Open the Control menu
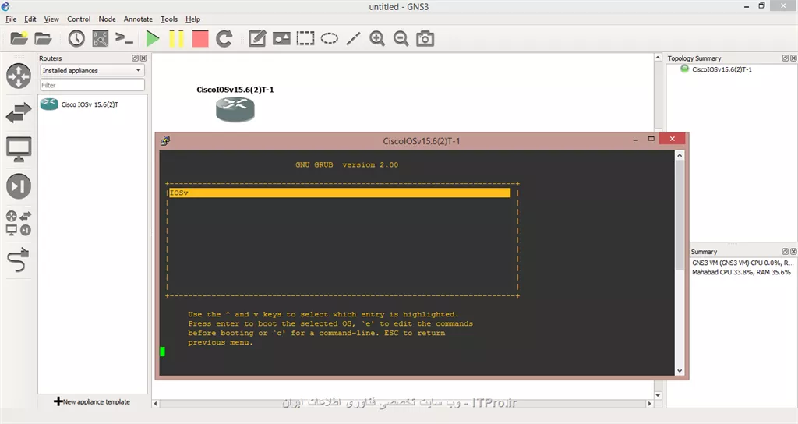Viewport: 798px width, 424px height. click(x=79, y=19)
